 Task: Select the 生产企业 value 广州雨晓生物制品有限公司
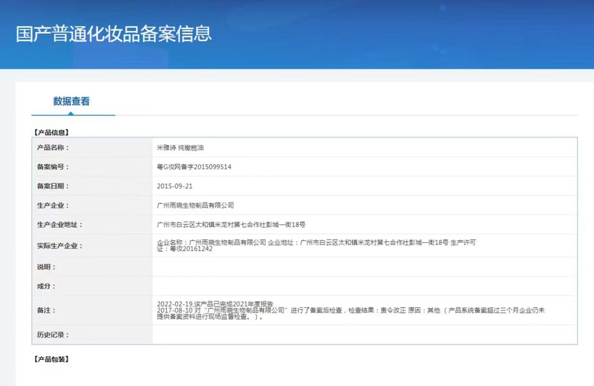click(x=195, y=206)
